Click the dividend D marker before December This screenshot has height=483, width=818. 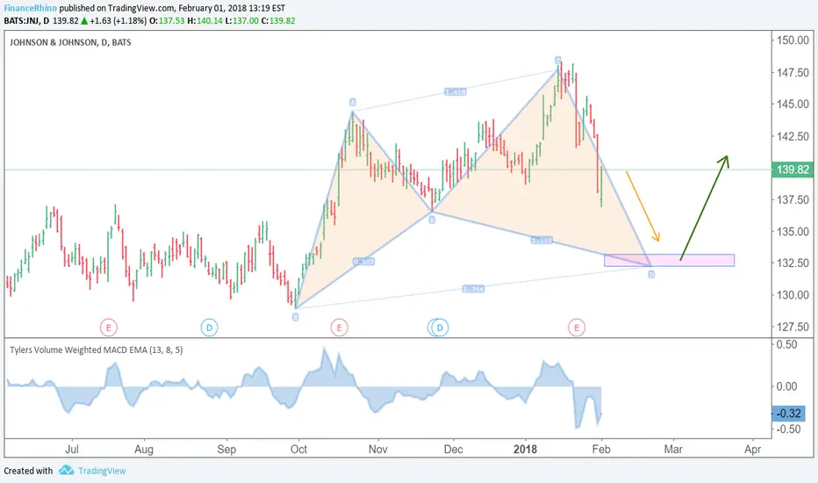(x=440, y=328)
